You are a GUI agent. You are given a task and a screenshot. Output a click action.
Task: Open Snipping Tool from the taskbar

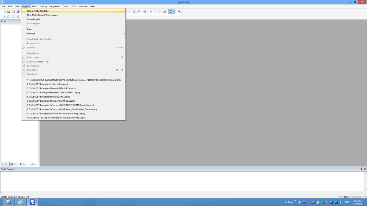coord(9,202)
